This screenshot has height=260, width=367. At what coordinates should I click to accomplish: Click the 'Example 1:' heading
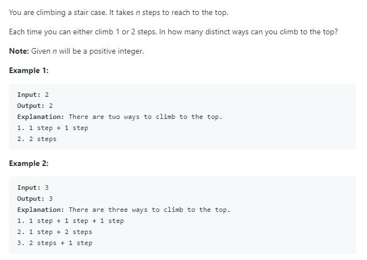coord(29,70)
